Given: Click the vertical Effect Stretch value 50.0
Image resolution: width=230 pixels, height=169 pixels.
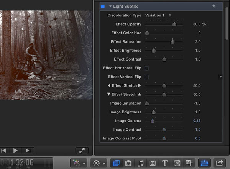Looking at the screenshot, I should click(197, 94).
